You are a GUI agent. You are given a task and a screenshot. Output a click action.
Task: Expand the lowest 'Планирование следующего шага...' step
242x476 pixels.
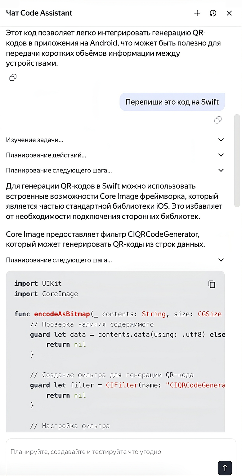click(221, 260)
